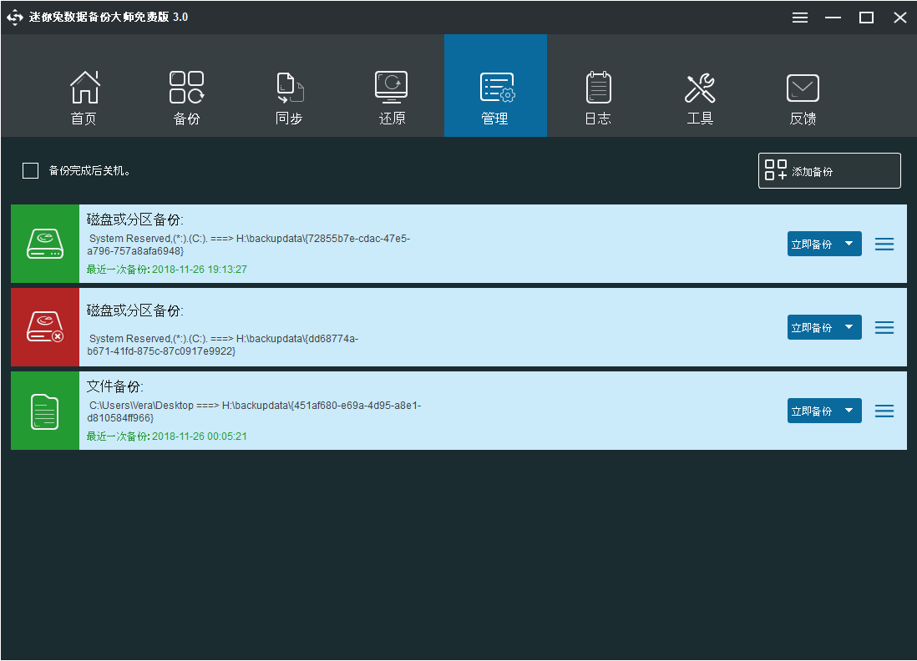Open options menu for the file backup task

[884, 411]
